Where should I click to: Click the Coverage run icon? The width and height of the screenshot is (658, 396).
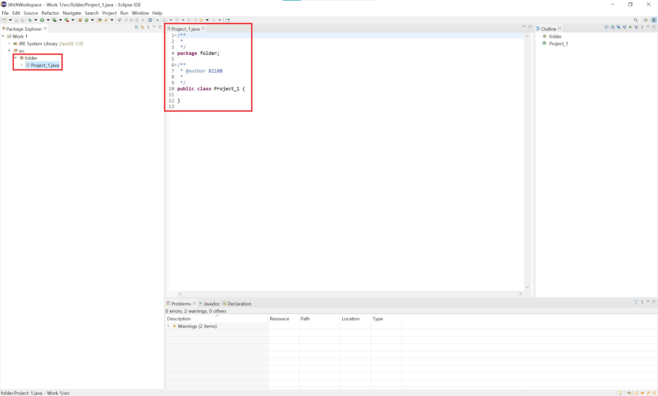click(54, 20)
